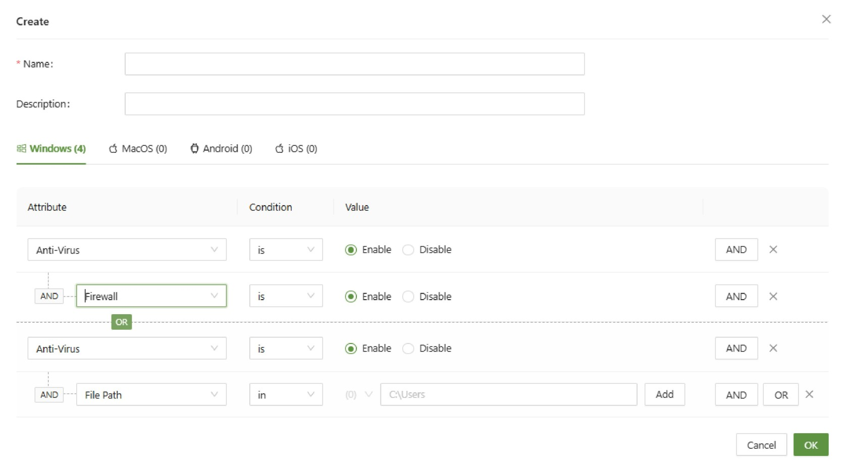The image size is (848, 465).
Task: Delete the File Path condition row
Action: click(809, 394)
